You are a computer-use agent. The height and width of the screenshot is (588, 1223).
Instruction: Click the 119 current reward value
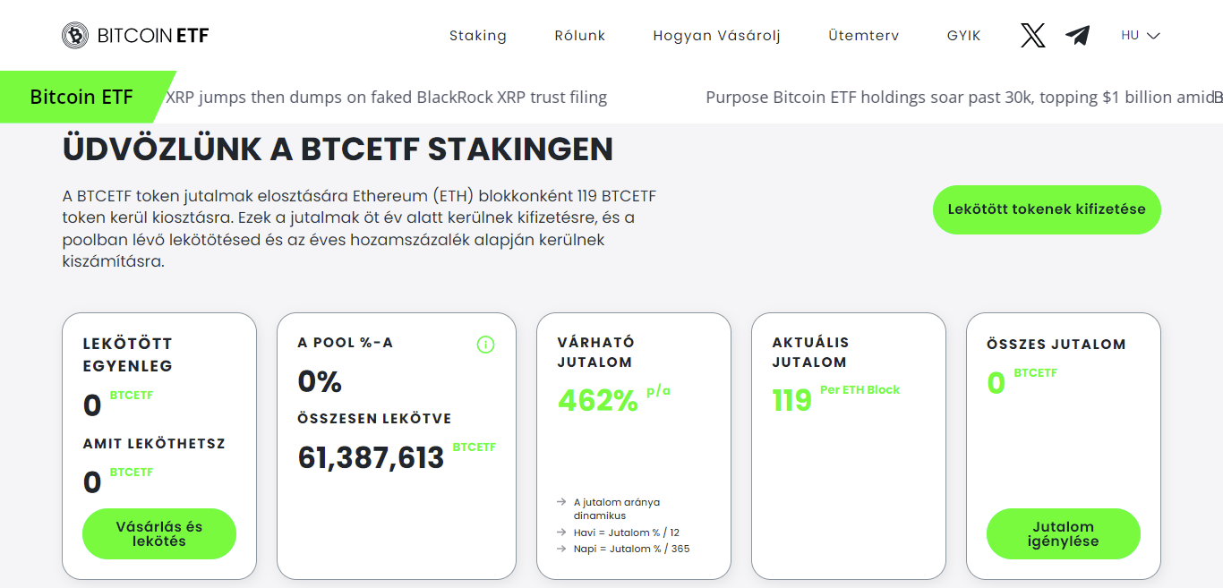[791, 400]
